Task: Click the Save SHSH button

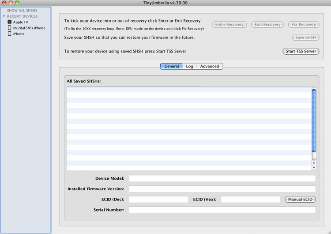Action: 305,38
